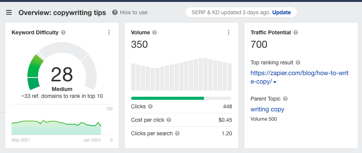This screenshot has height=153, width=362.
Task: Open the zapier.com how-to-write-copy link
Action: click(x=300, y=77)
